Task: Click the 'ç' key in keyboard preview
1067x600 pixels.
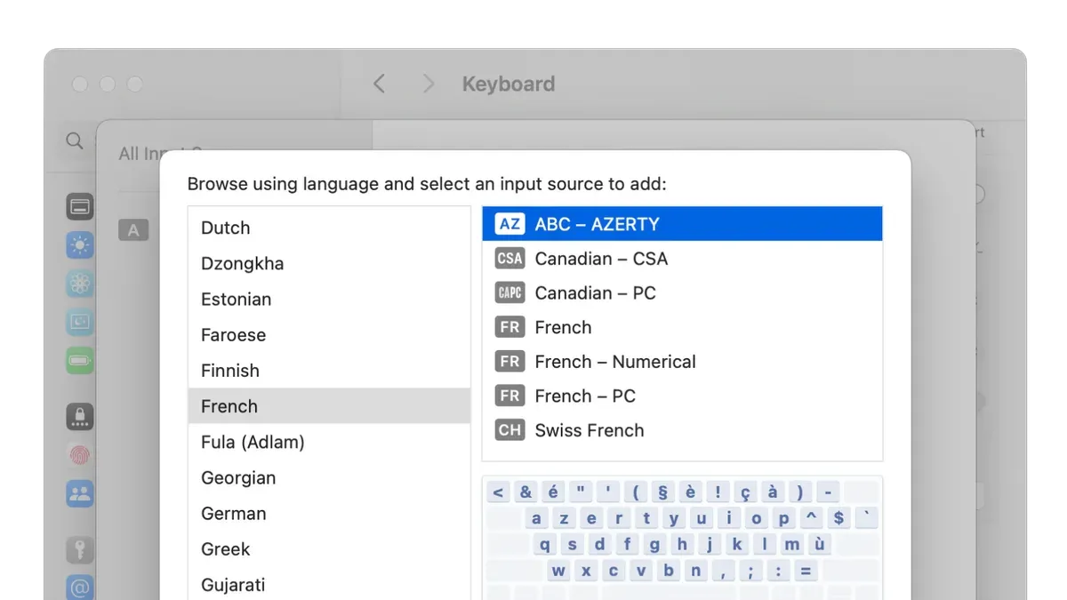Action: pos(745,492)
